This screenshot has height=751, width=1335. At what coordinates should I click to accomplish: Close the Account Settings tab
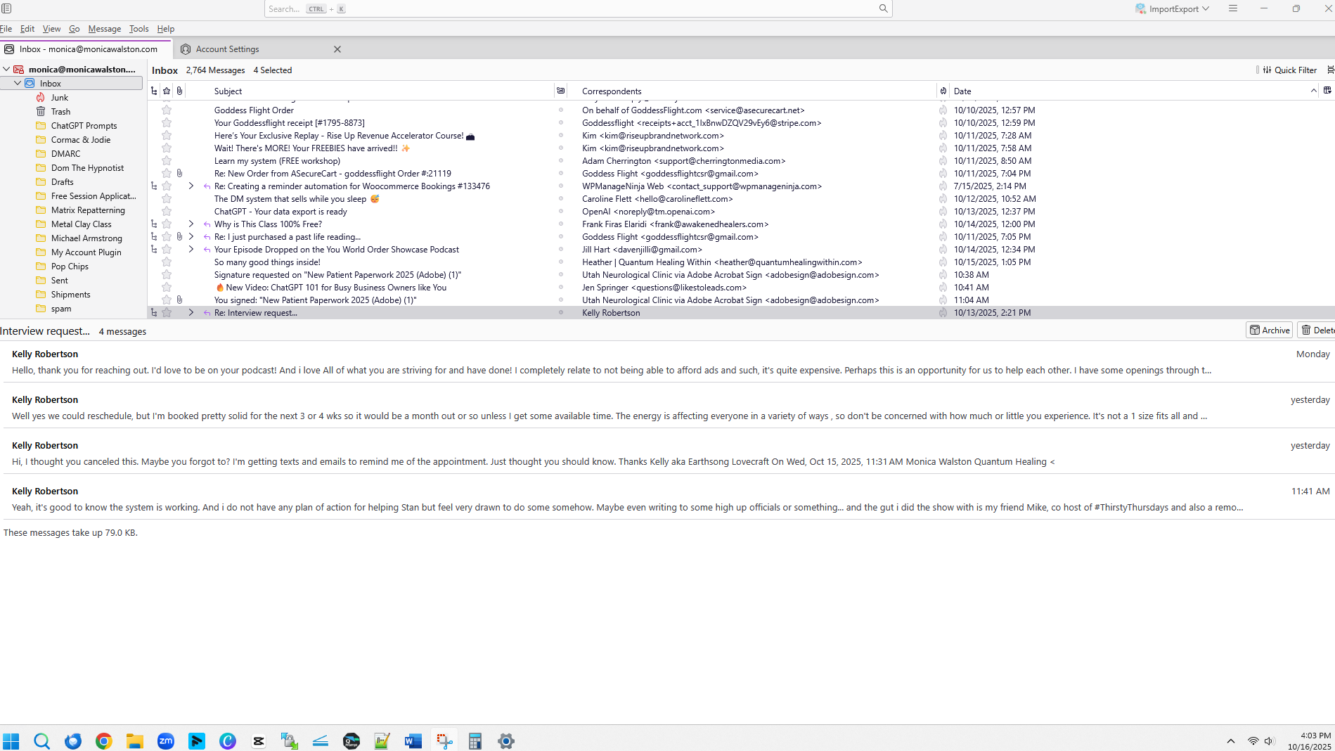[337, 49]
